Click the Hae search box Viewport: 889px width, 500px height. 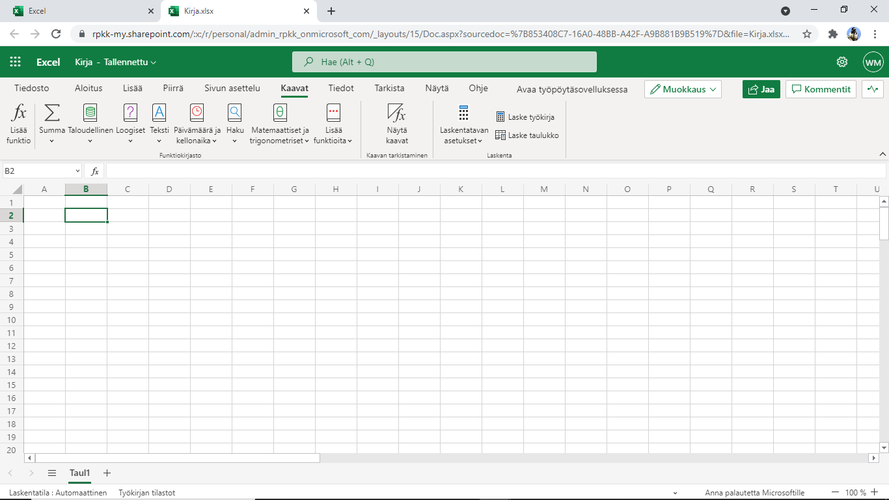click(444, 62)
